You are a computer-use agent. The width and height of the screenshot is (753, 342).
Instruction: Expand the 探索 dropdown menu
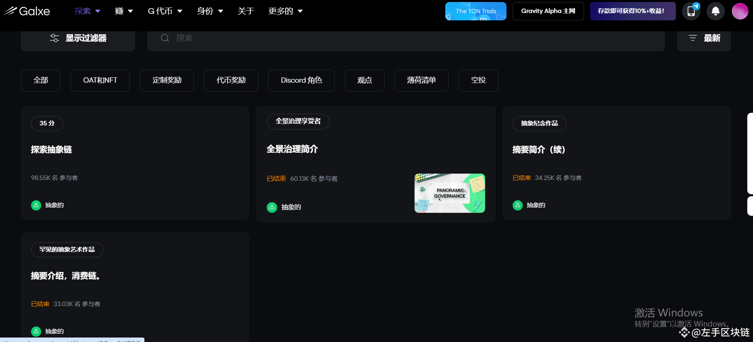87,11
